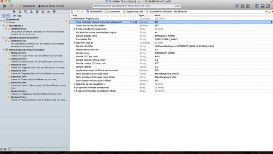Select the Assistant editor button
This screenshot has height=154, width=273.
click(x=242, y=6)
